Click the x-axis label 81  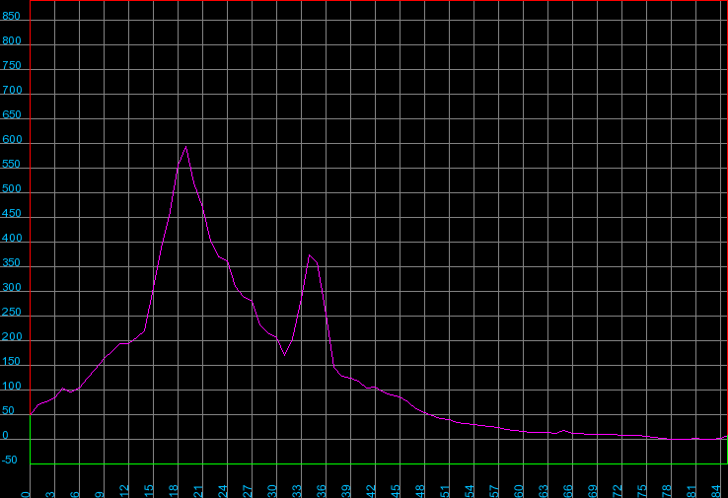pos(691,491)
